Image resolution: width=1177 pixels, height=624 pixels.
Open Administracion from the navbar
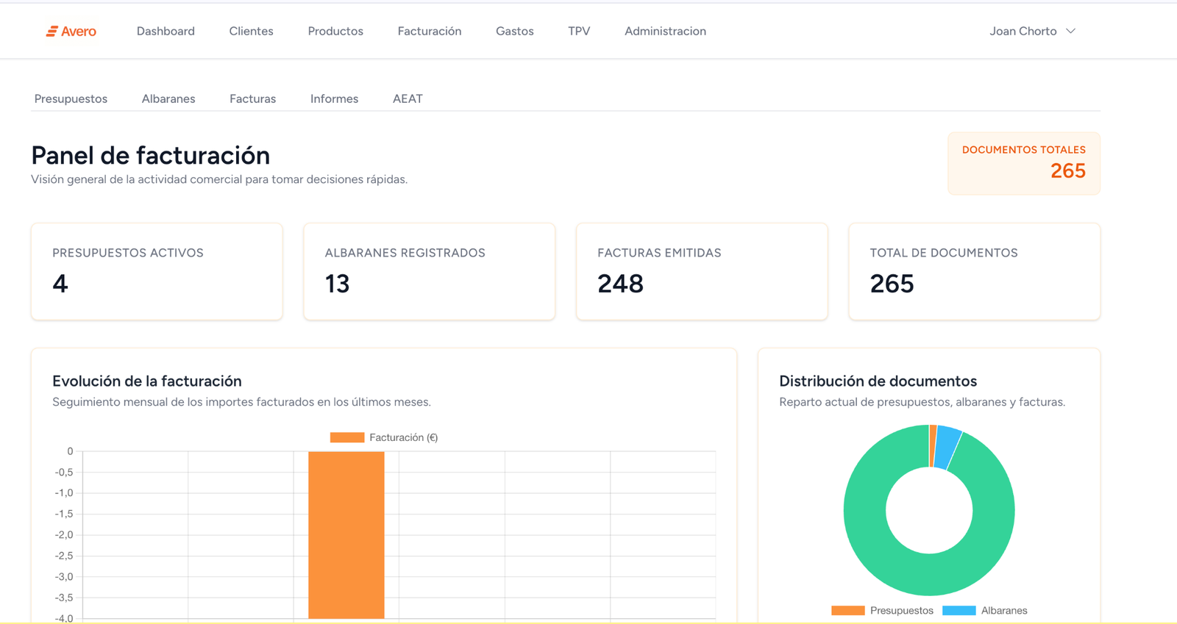(x=665, y=31)
